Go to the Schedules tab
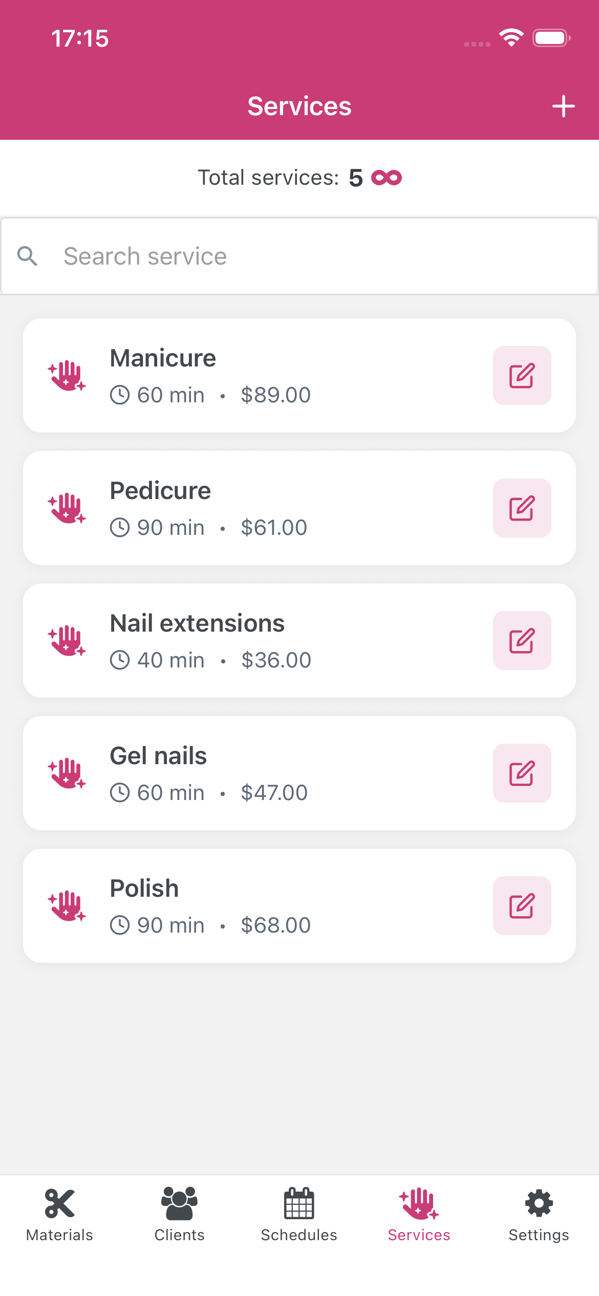Image resolution: width=599 pixels, height=1296 pixels. [x=299, y=1214]
